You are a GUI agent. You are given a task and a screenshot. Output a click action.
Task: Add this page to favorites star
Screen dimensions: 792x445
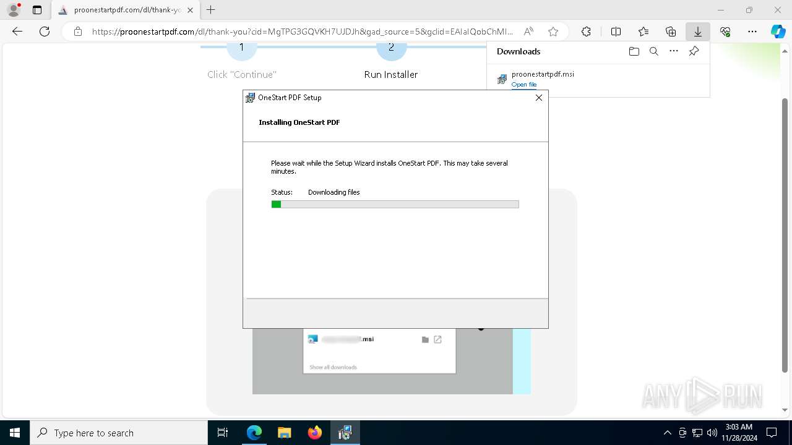(553, 32)
